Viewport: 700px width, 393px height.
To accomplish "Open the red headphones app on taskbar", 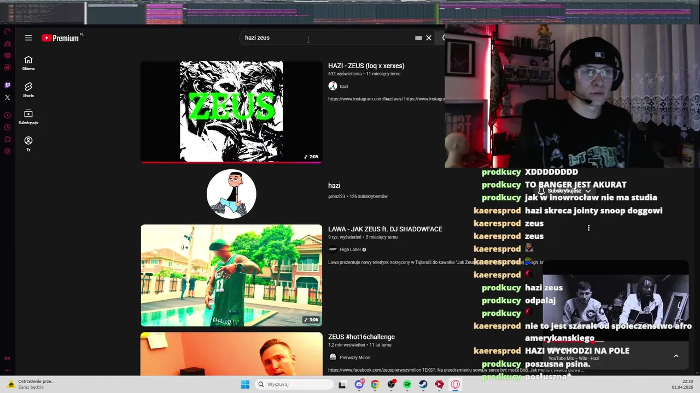I will pyautogui.click(x=439, y=384).
